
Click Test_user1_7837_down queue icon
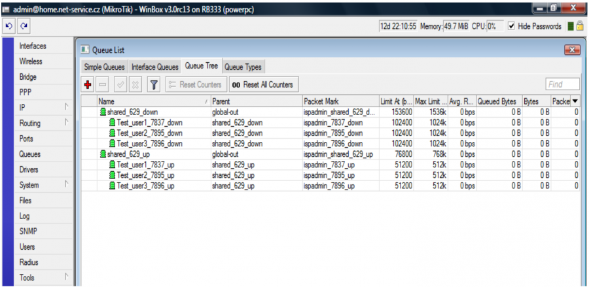(112, 123)
